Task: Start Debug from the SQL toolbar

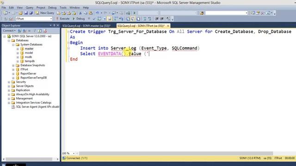Action: pos(79,18)
